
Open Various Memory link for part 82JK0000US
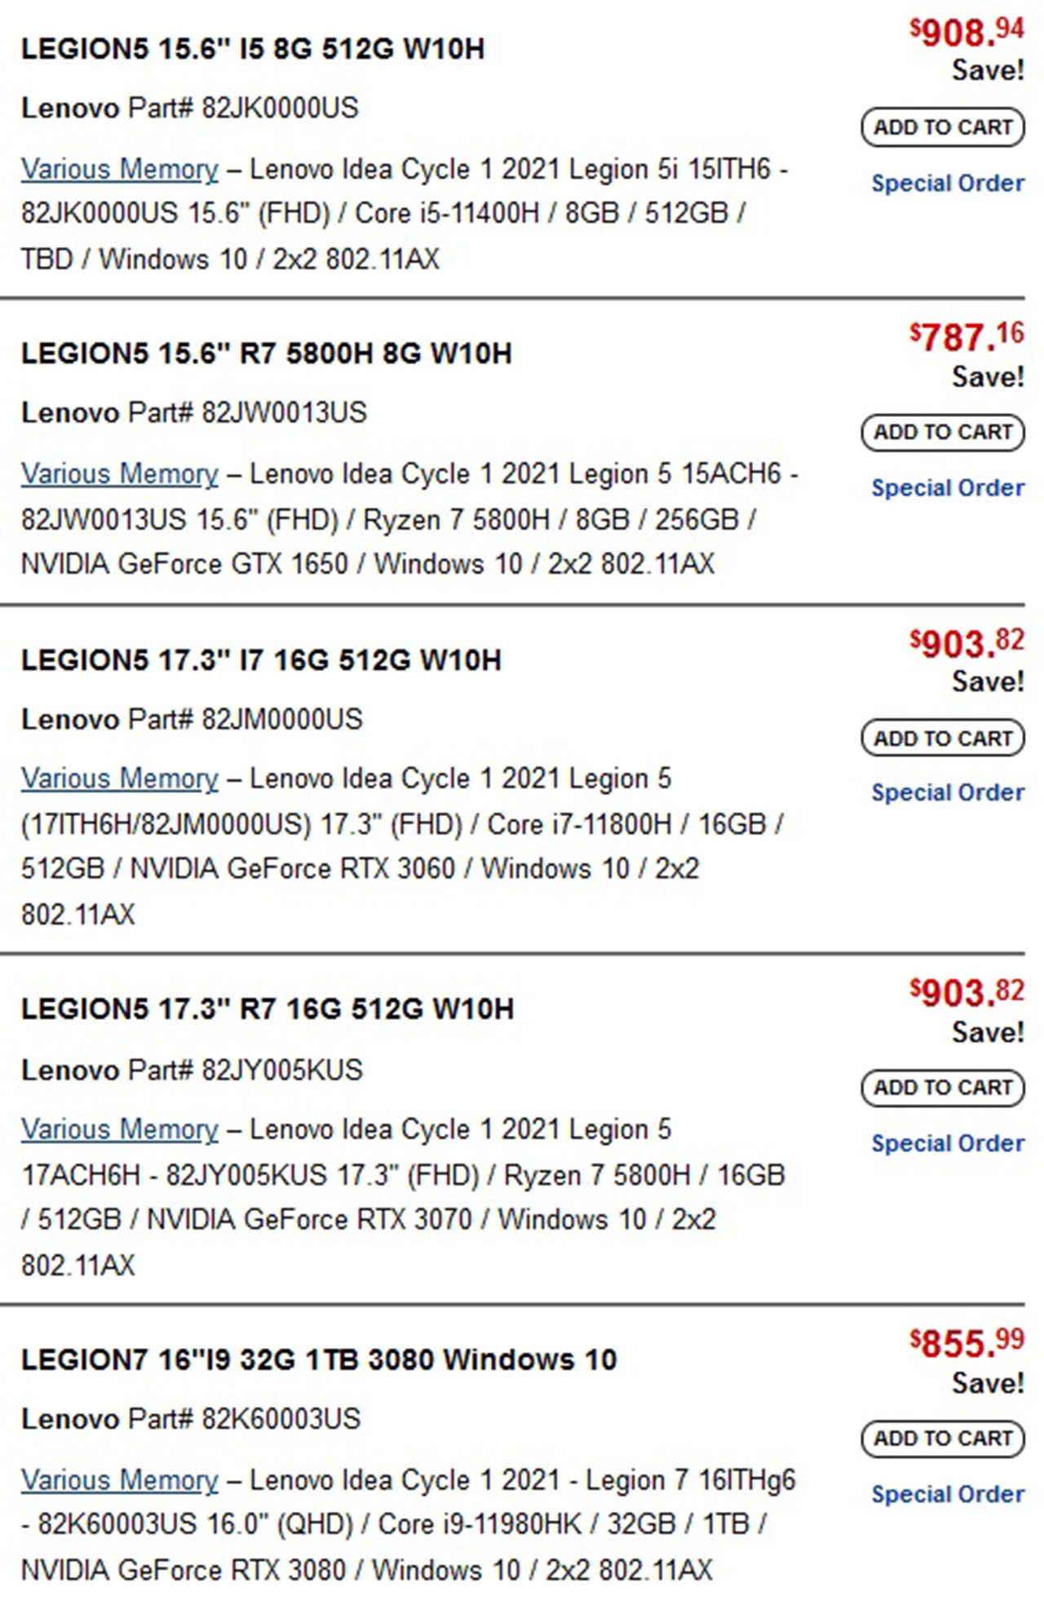click(120, 170)
